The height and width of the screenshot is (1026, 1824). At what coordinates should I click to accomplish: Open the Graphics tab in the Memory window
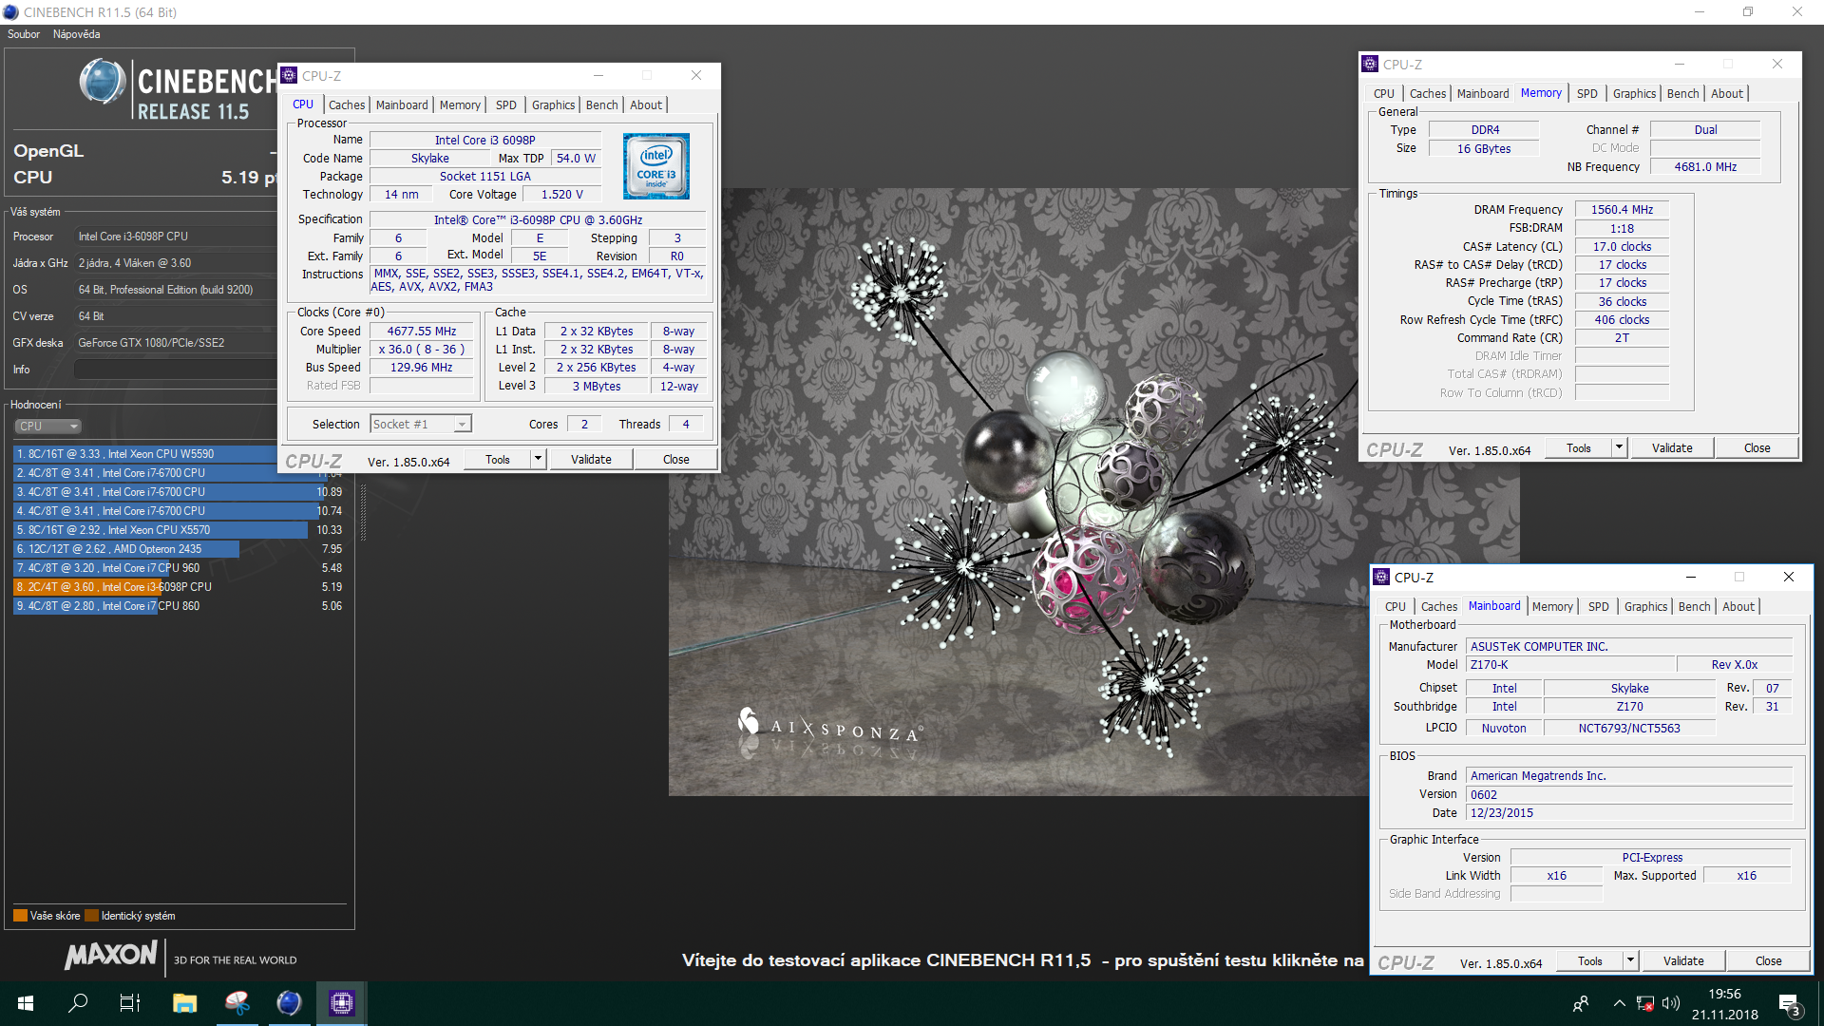click(1634, 94)
